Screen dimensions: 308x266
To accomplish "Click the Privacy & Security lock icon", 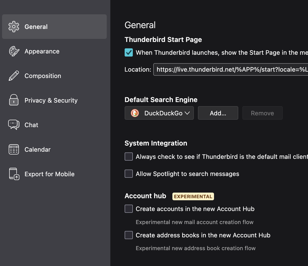I will pos(14,100).
